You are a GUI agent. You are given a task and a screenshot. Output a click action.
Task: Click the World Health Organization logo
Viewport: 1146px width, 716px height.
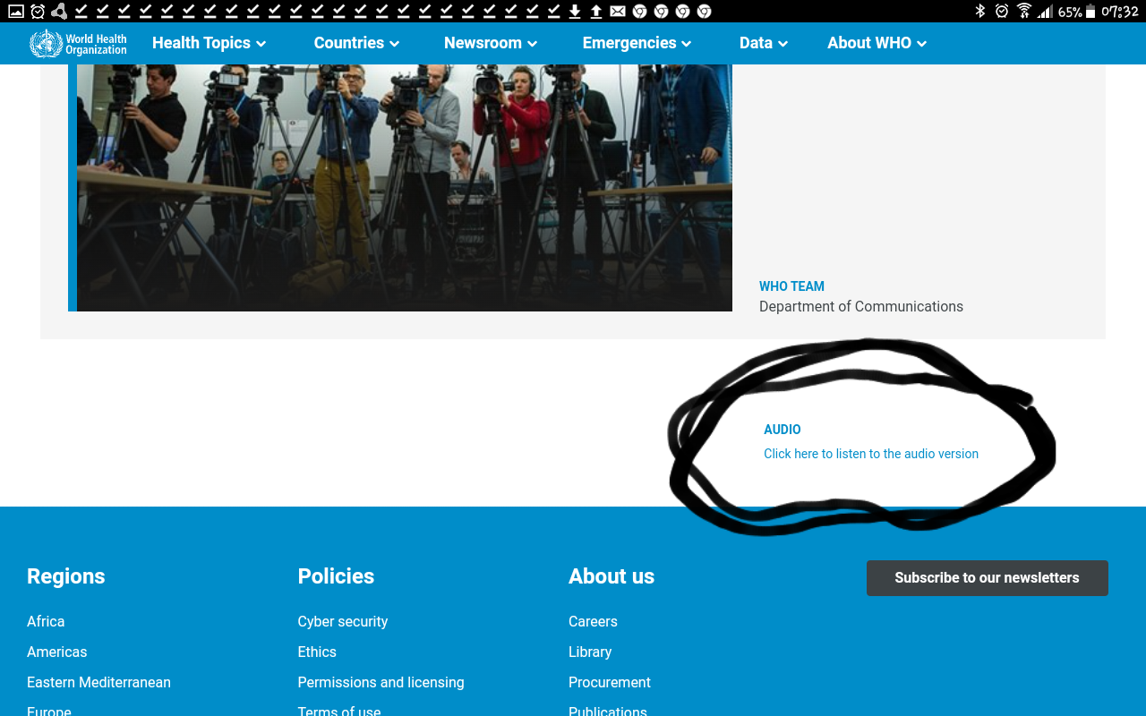[78, 43]
